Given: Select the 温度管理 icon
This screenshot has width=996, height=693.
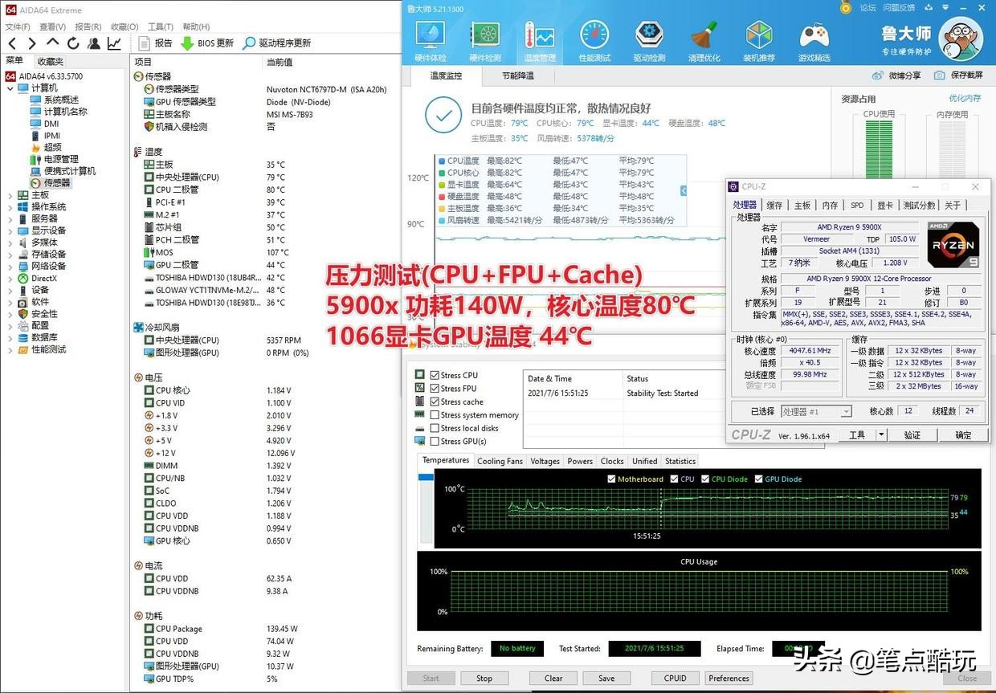Looking at the screenshot, I should (540, 39).
